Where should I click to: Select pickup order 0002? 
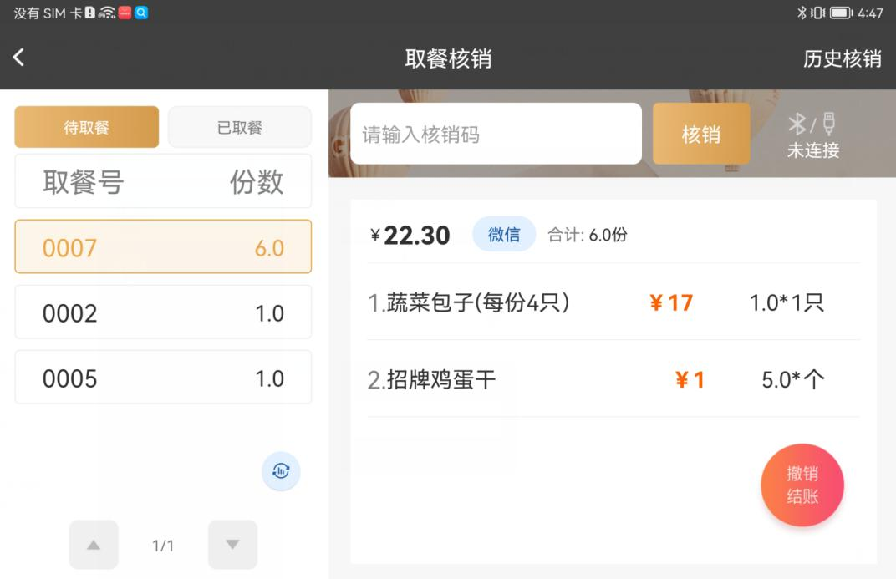click(x=163, y=312)
